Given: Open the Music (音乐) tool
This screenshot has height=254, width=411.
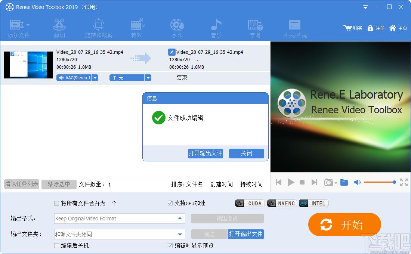Looking at the screenshot, I should click(216, 28).
